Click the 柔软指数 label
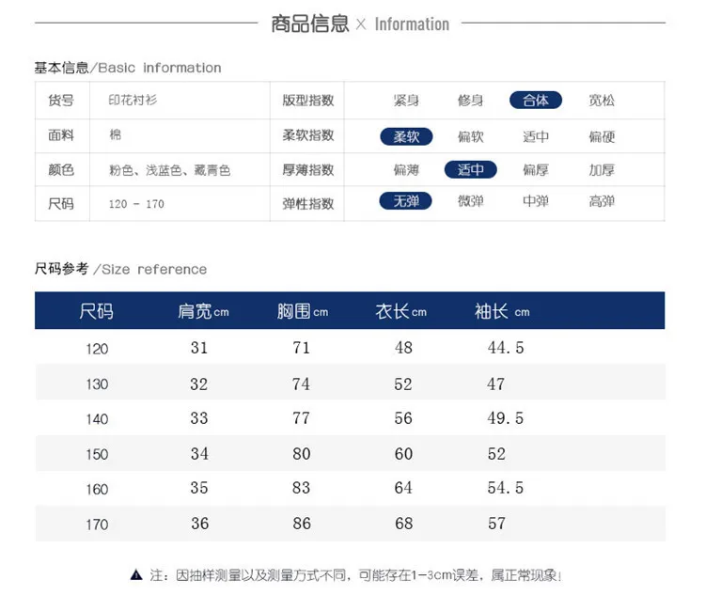Viewport: 705px width, 595px height. point(308,135)
